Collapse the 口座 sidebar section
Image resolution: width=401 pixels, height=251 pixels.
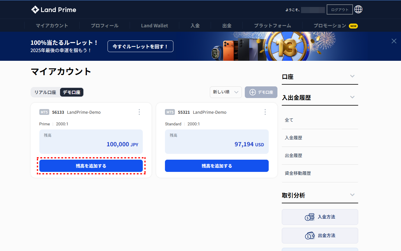click(x=352, y=76)
